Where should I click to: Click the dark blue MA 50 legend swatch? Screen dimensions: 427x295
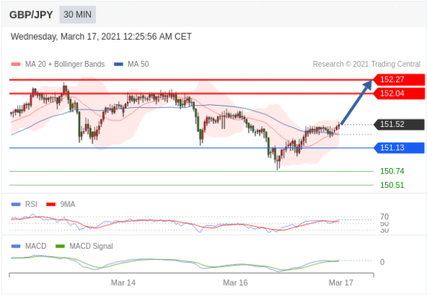118,65
